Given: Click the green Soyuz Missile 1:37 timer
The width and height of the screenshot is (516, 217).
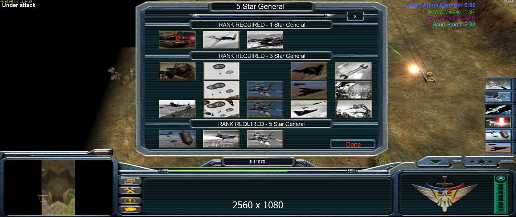Looking at the screenshot, I should click(451, 12).
